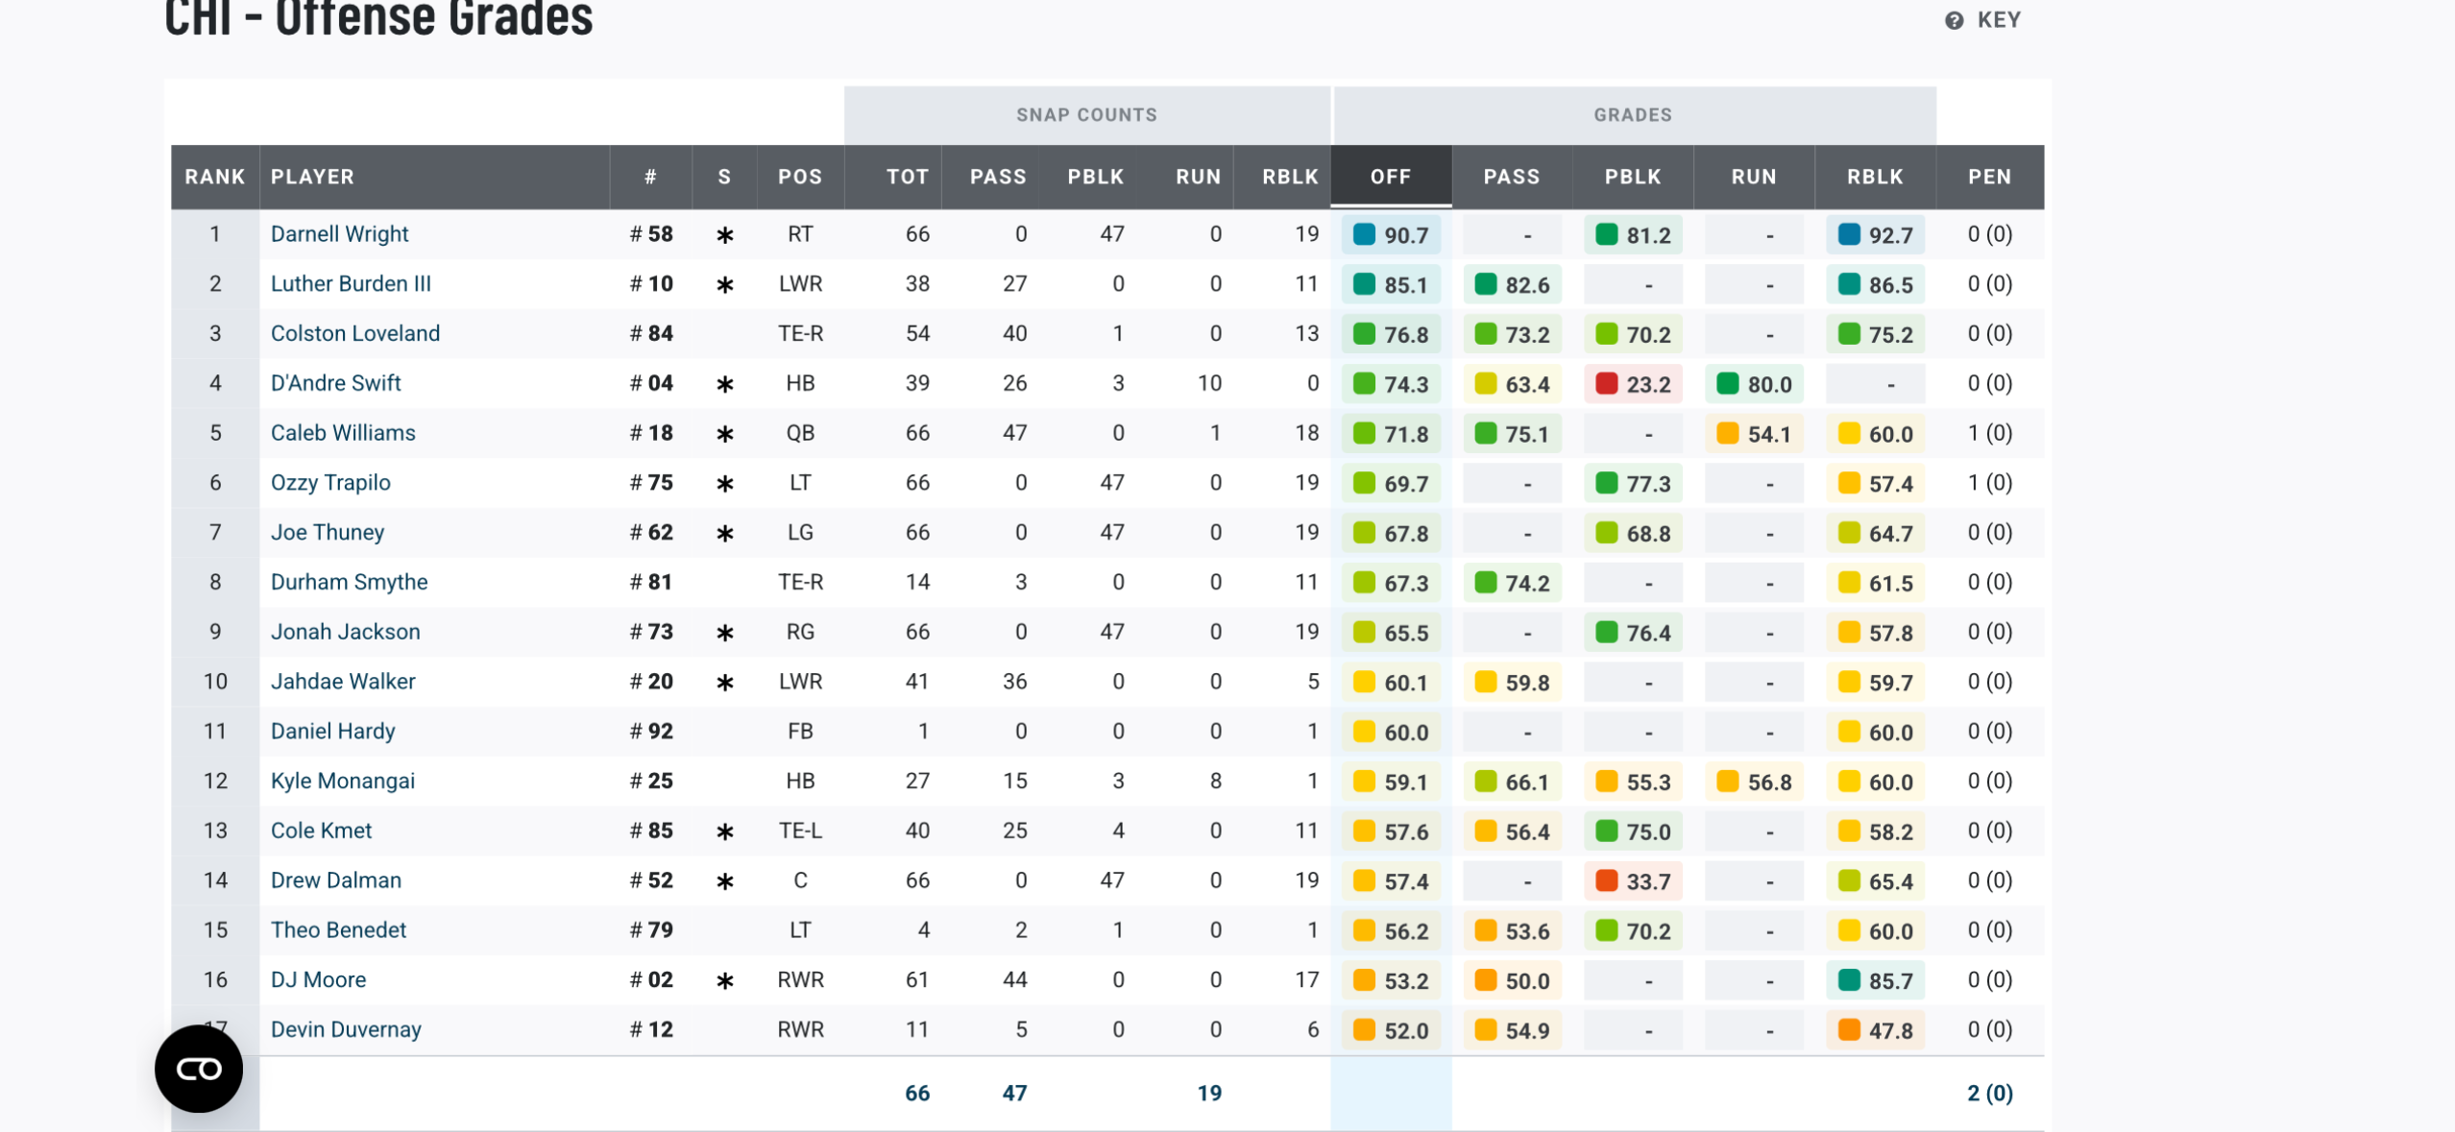Sort by the PEN column header

tap(1989, 177)
